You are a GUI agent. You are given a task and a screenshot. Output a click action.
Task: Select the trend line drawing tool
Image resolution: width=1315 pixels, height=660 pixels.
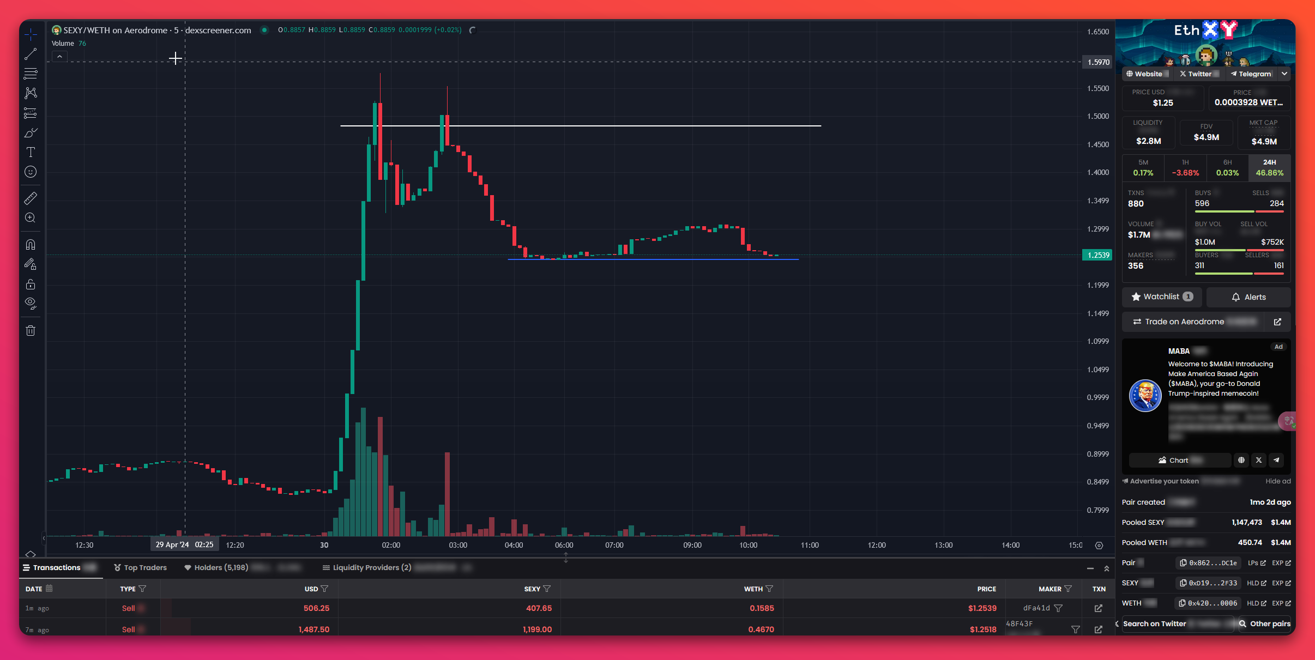(31, 53)
